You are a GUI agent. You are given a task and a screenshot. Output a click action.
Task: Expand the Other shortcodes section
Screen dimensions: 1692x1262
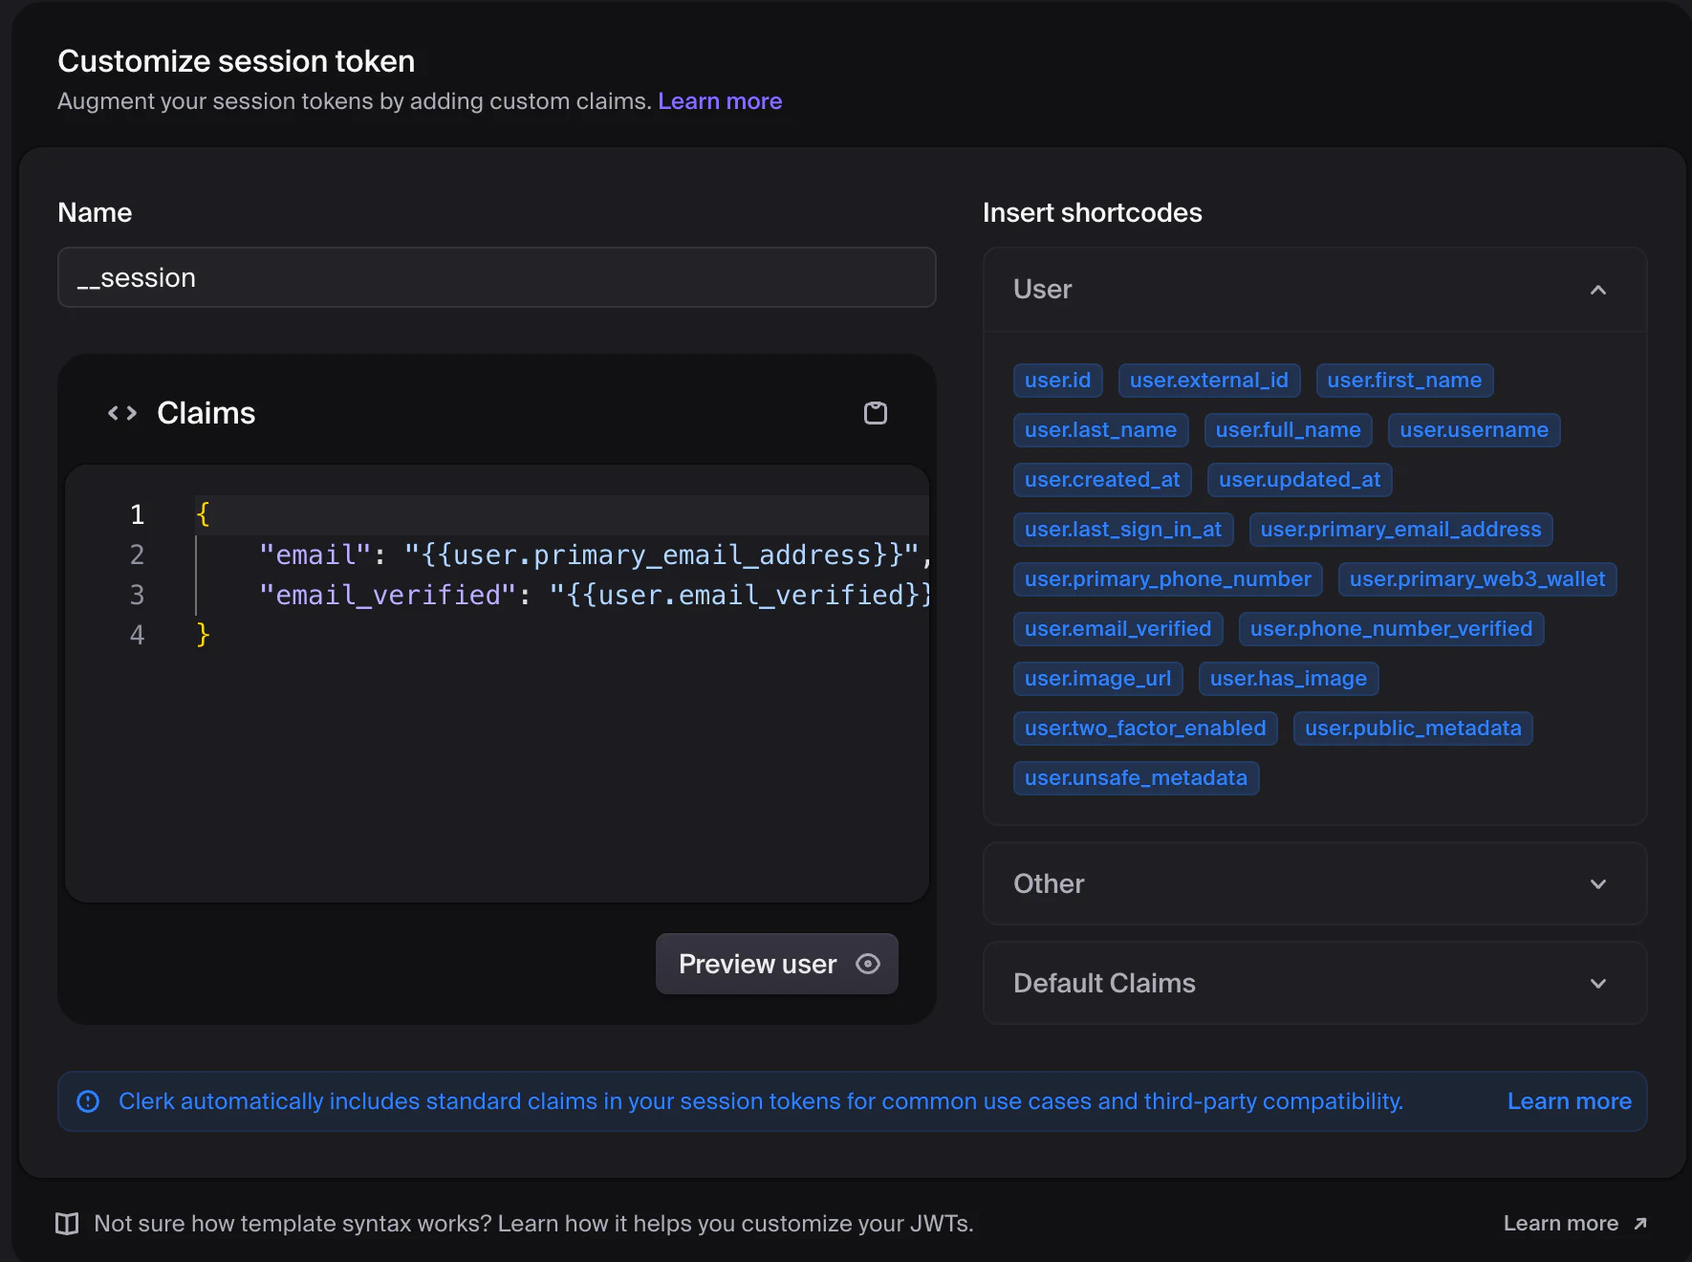[x=1314, y=883]
